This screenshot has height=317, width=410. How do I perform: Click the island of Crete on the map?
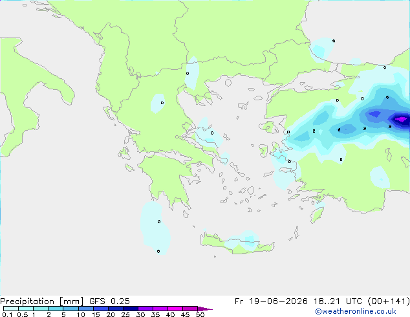pyautogui.click(x=237, y=245)
